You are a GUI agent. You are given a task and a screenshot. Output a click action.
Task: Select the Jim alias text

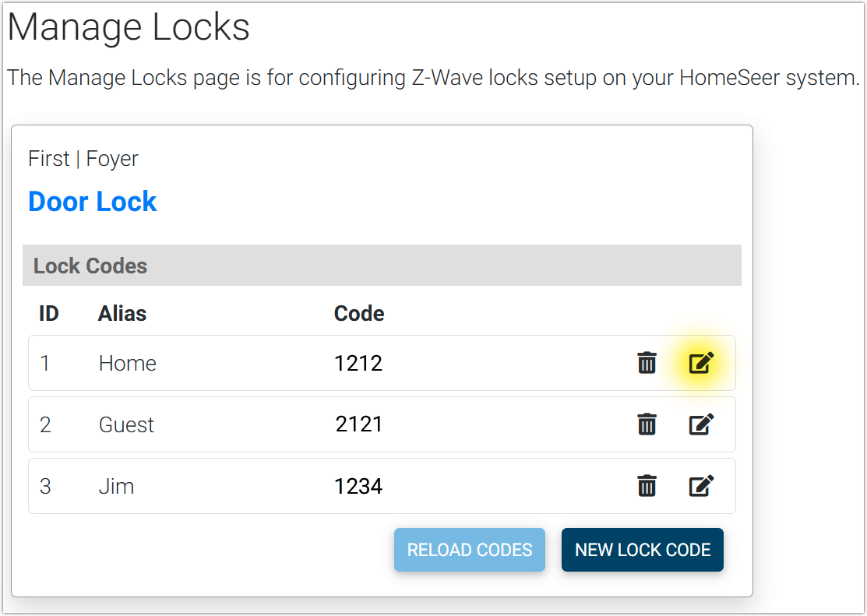pyautogui.click(x=117, y=487)
